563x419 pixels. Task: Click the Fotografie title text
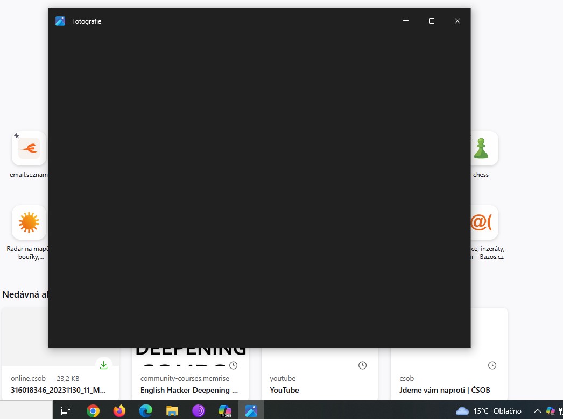coord(87,21)
